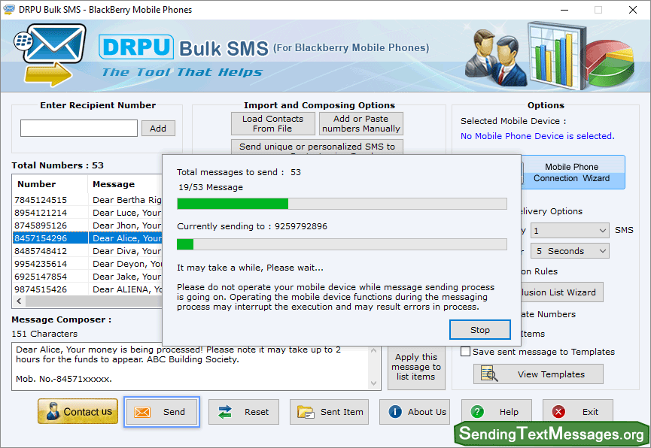Click the green question mark Help icon
This screenshot has width=651, height=448.
[x=477, y=411]
